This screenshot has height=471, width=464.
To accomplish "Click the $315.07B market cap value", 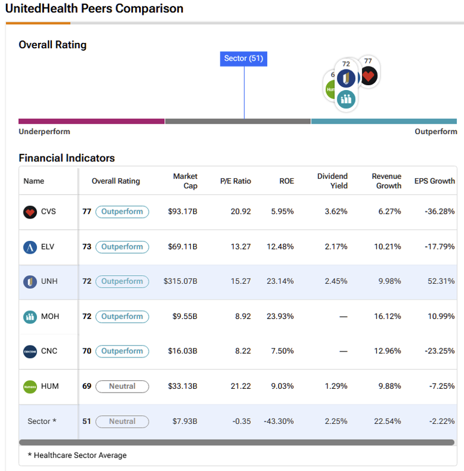I will point(180,281).
